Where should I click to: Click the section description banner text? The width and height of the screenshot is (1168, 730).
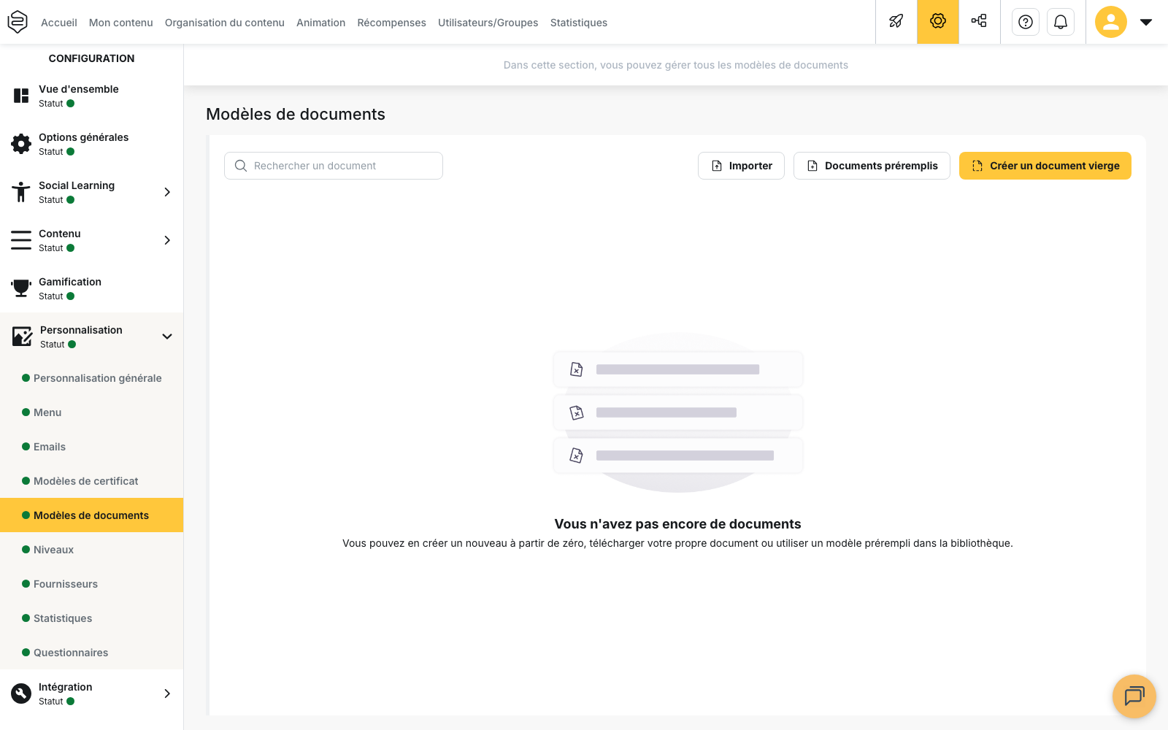[x=676, y=65]
